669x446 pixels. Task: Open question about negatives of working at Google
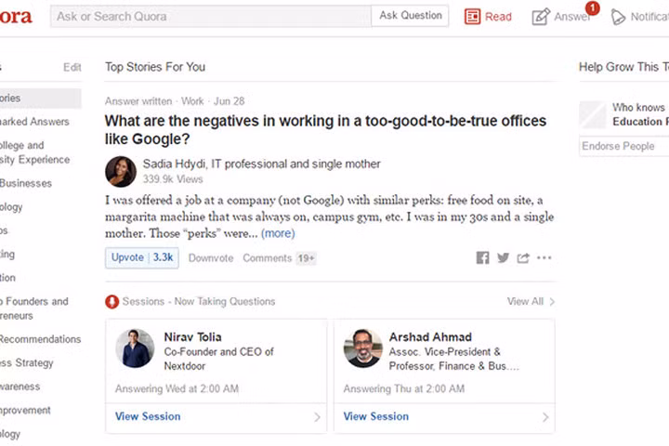(x=325, y=130)
